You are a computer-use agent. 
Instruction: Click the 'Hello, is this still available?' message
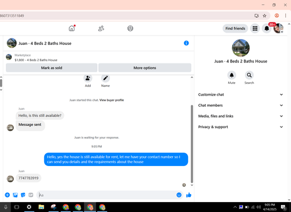point(40,115)
